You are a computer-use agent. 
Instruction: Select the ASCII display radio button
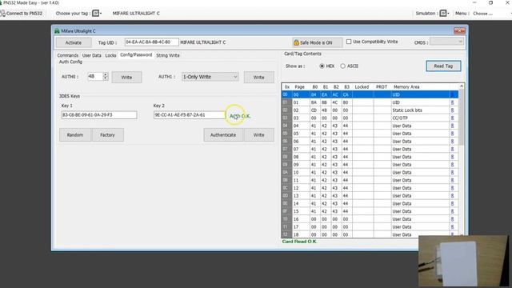342,66
